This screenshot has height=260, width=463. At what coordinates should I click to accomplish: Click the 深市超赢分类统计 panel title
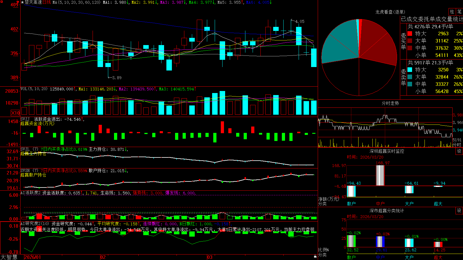click(387, 211)
